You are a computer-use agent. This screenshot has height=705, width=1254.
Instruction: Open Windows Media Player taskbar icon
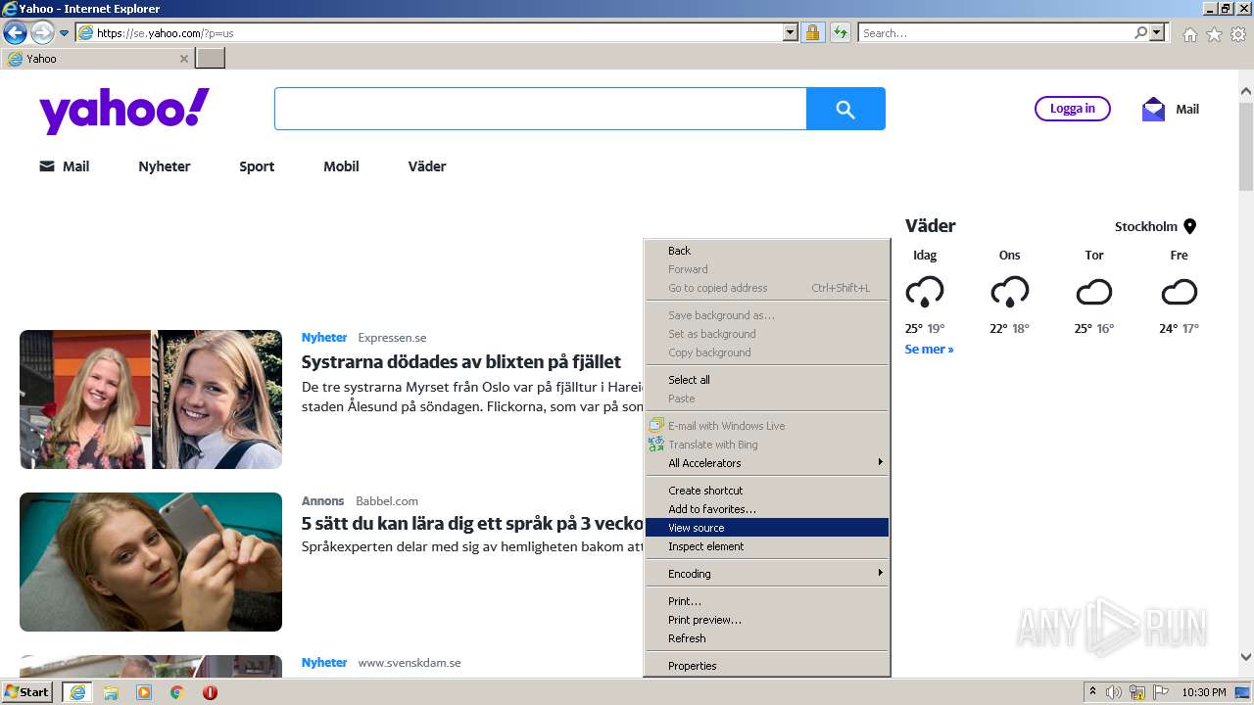[144, 692]
